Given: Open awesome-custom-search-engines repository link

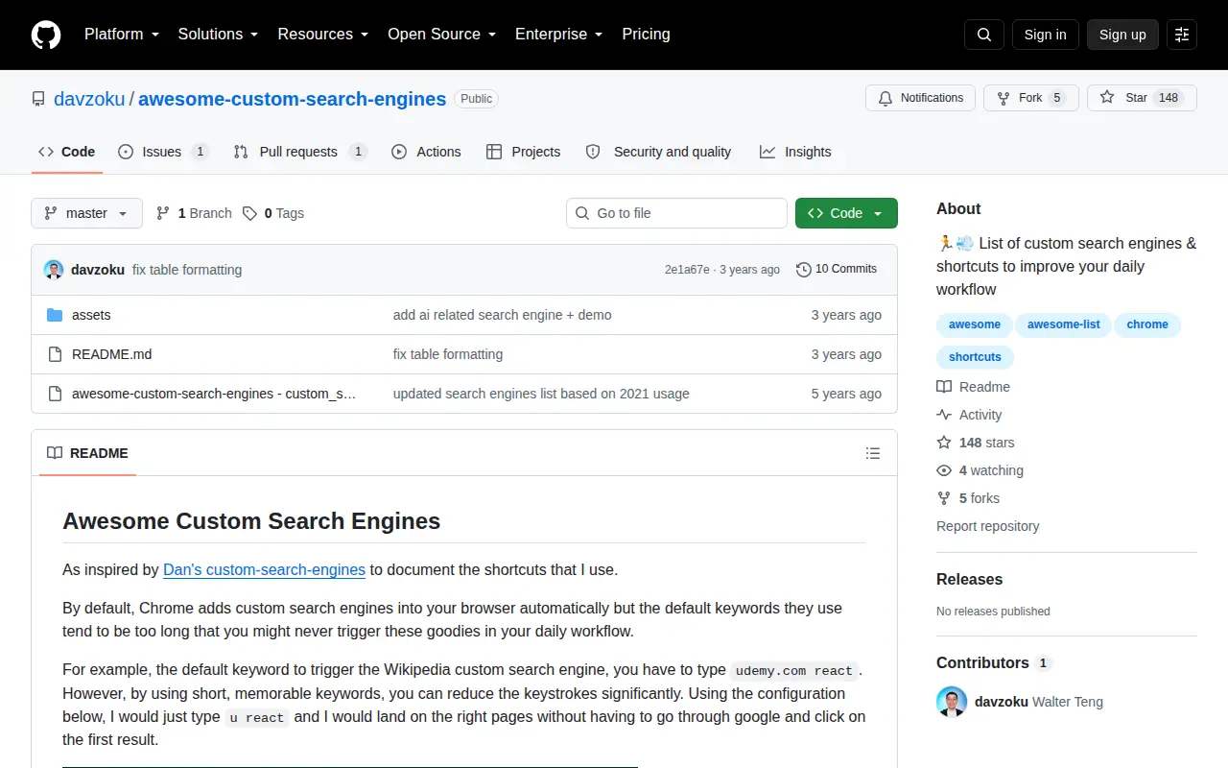Looking at the screenshot, I should (x=293, y=99).
